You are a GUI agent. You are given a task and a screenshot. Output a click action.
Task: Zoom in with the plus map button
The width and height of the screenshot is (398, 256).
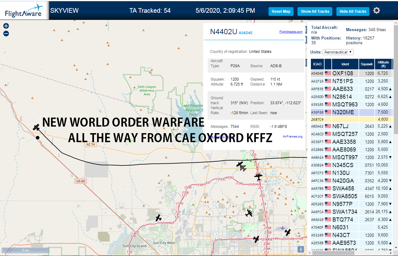point(6,26)
